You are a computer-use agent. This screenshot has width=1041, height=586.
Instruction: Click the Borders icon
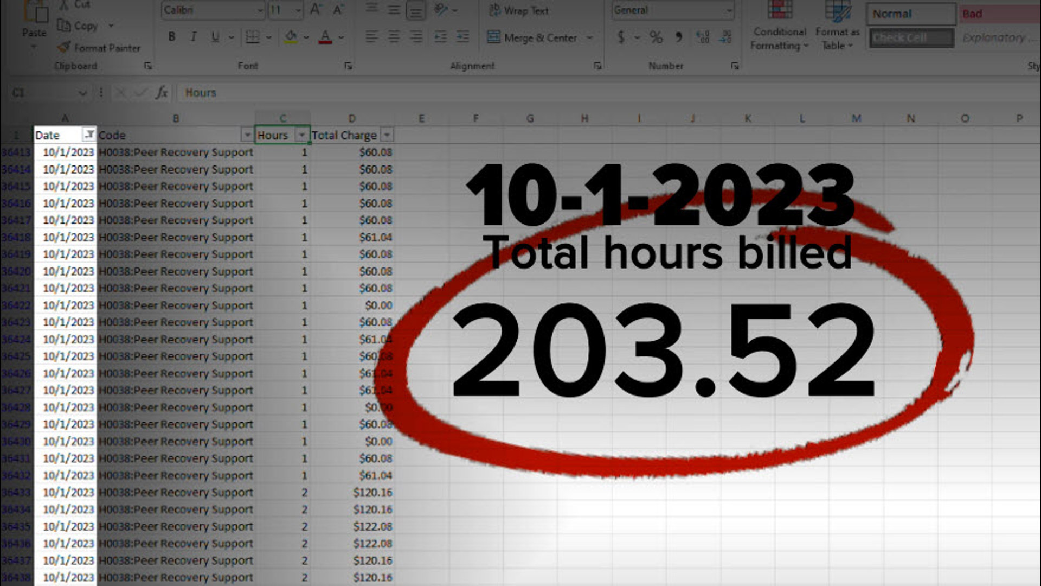click(x=252, y=37)
